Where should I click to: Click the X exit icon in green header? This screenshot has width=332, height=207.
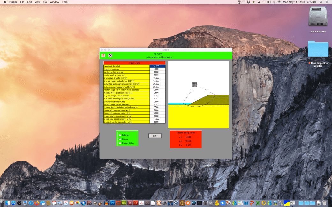pyautogui.click(x=110, y=55)
